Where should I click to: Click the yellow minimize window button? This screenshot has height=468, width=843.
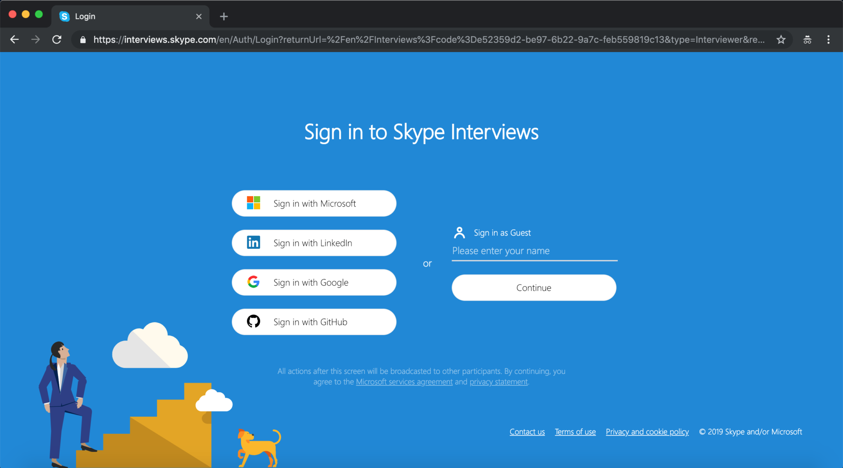click(x=26, y=14)
